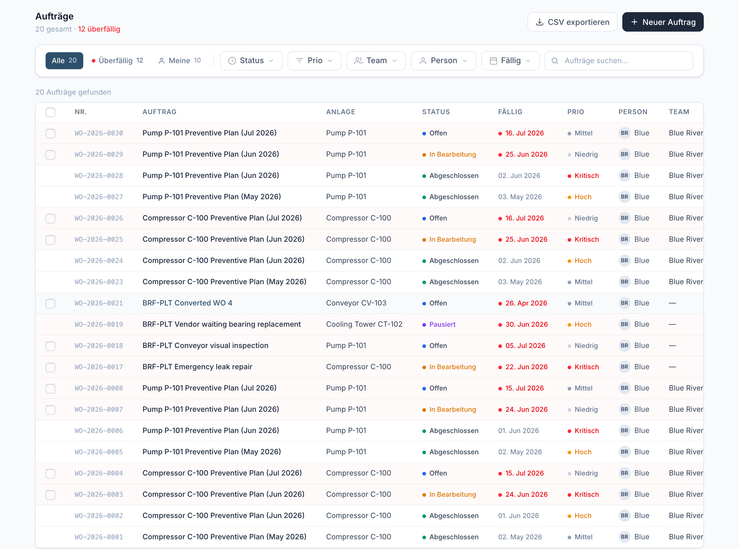Mark checkbox of WO-2026-0021 row
The width and height of the screenshot is (739, 549).
50,303
